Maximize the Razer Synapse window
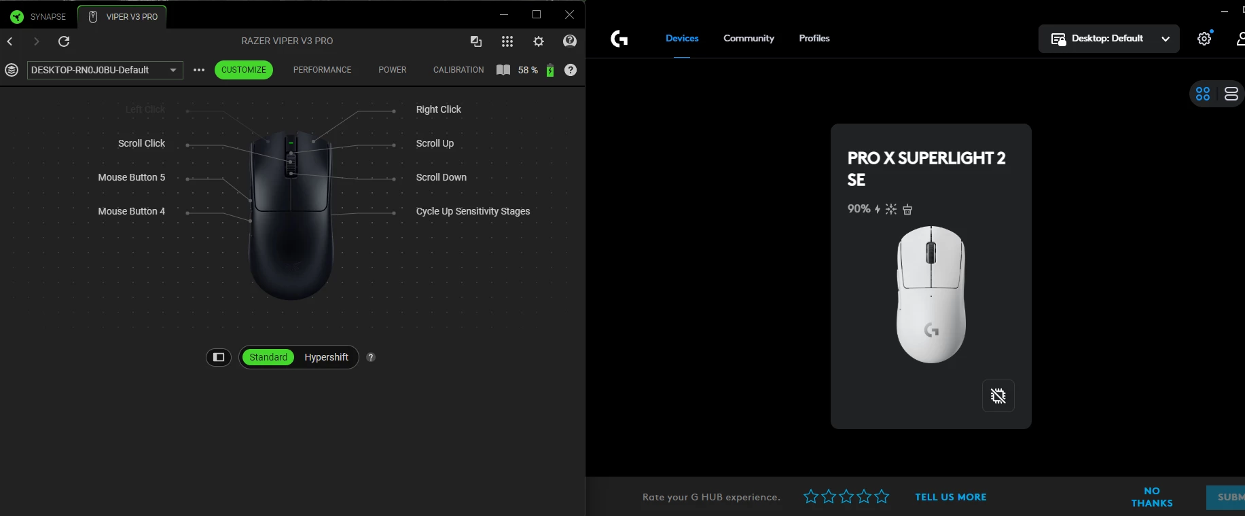Viewport: 1245px width, 516px height. tap(537, 14)
